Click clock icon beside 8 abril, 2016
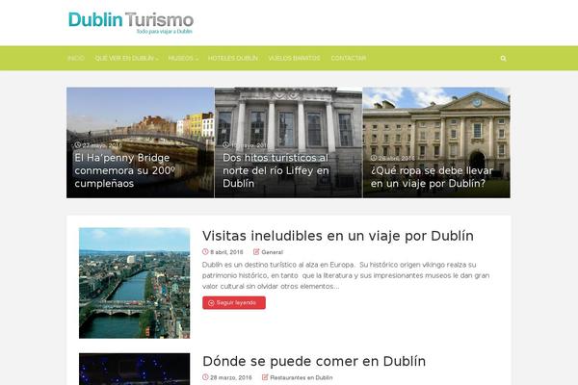578x385 pixels. pyautogui.click(x=205, y=251)
